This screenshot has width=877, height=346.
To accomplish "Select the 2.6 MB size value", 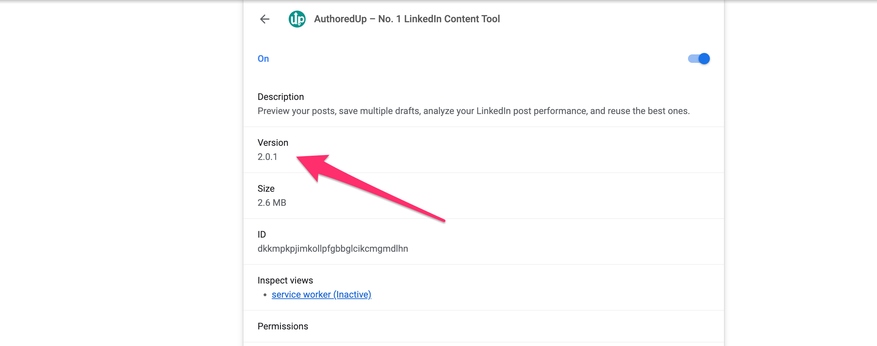I will pyautogui.click(x=272, y=203).
